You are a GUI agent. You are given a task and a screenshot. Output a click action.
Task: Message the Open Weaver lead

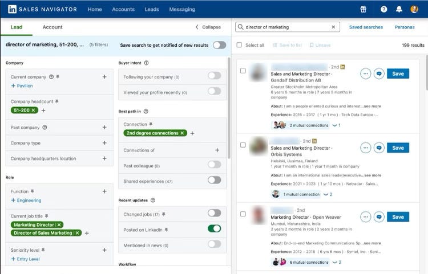(379, 217)
